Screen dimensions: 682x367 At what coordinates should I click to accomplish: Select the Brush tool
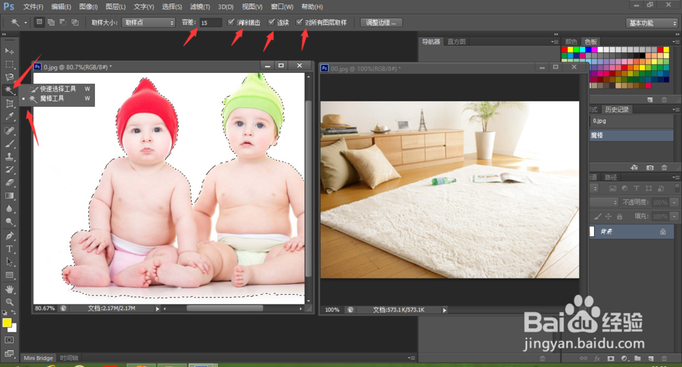click(9, 144)
